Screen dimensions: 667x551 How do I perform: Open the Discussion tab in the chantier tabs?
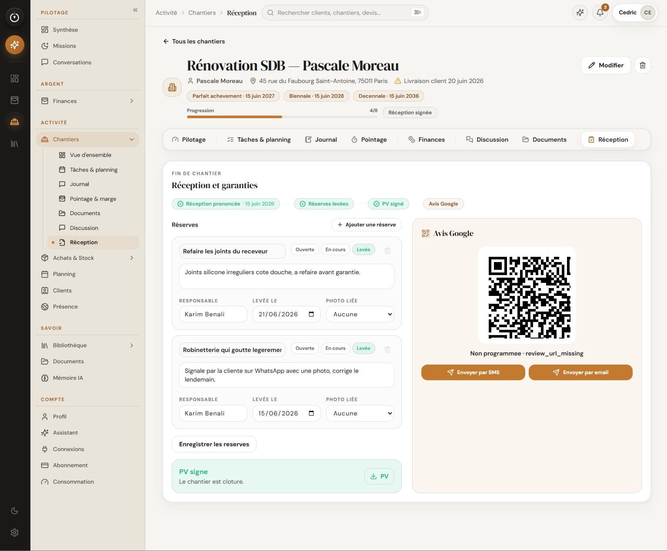487,139
